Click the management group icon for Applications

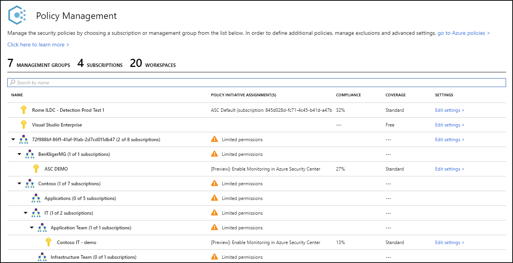36,198
